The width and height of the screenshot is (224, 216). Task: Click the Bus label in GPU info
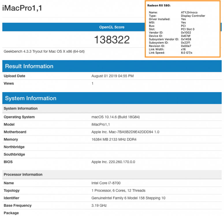(x=152, y=26)
